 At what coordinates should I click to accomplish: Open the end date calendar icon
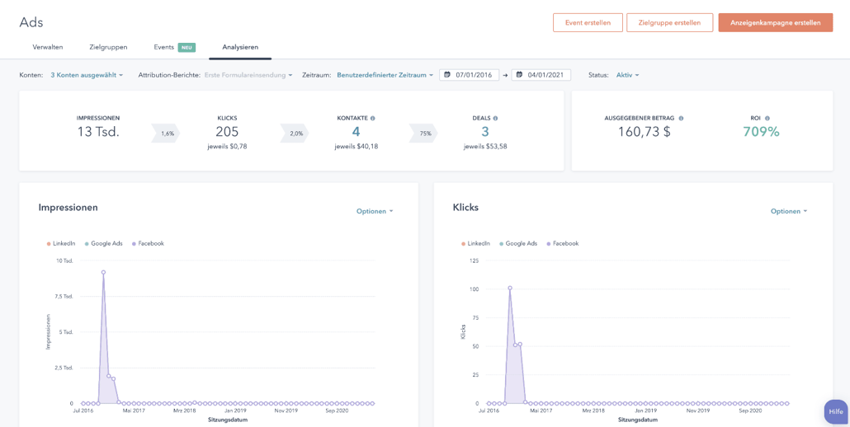[519, 75]
